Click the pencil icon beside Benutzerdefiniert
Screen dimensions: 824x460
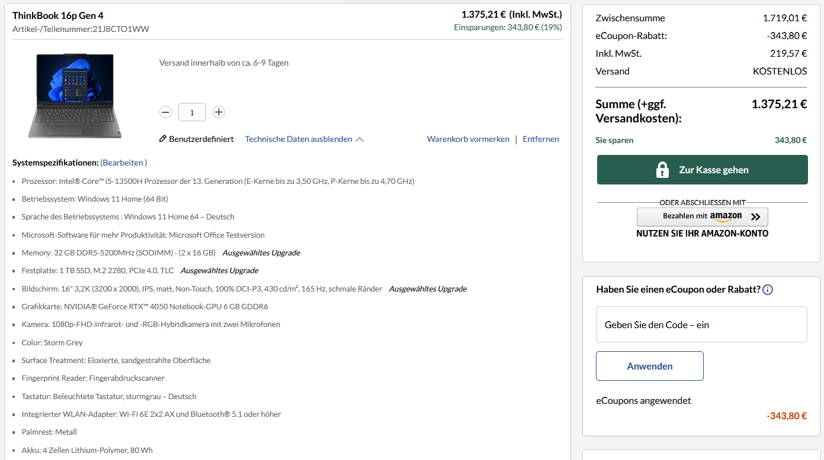click(163, 139)
